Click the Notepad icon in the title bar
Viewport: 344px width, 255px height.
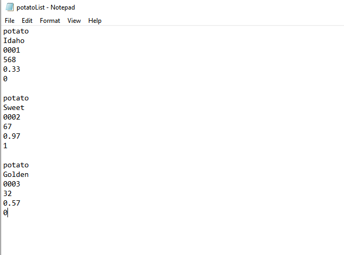point(10,7)
